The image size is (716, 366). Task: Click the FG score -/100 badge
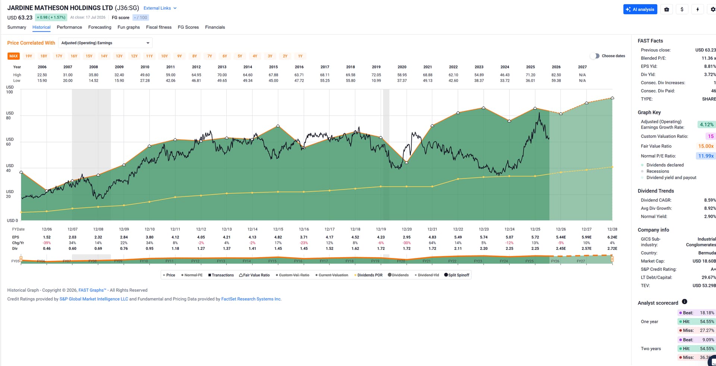[x=141, y=18]
